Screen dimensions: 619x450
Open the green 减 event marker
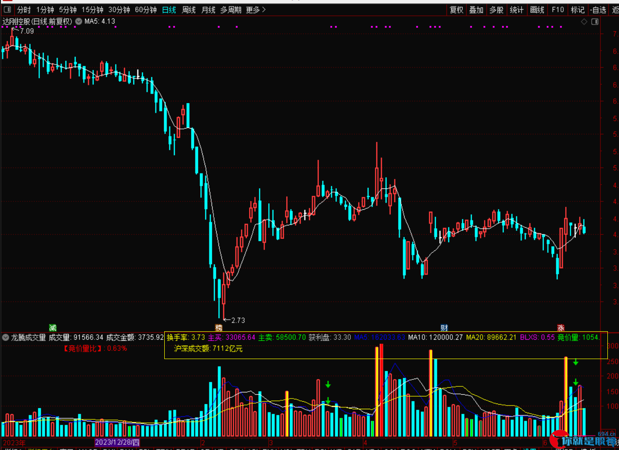tap(52, 328)
